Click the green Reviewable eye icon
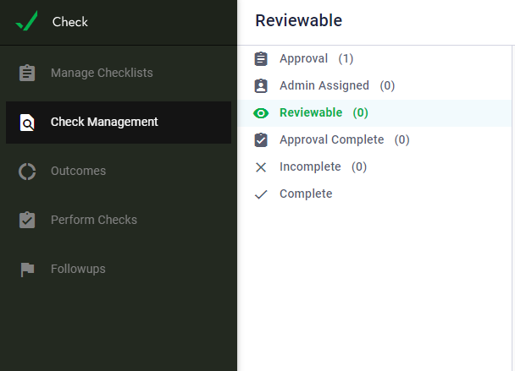This screenshot has width=515, height=371. [x=261, y=112]
